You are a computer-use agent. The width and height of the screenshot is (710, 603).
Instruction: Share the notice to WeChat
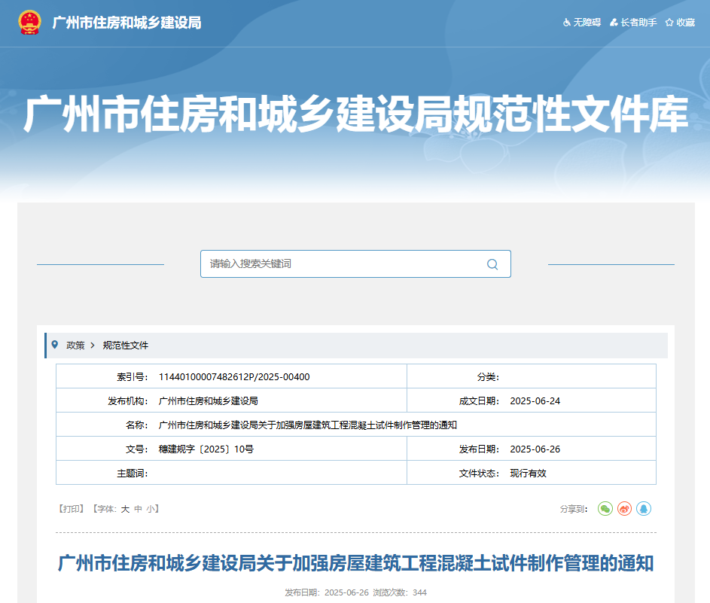click(x=605, y=509)
